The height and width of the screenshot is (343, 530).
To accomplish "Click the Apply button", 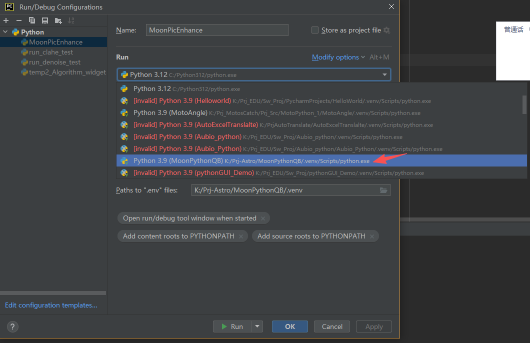I will [374, 326].
